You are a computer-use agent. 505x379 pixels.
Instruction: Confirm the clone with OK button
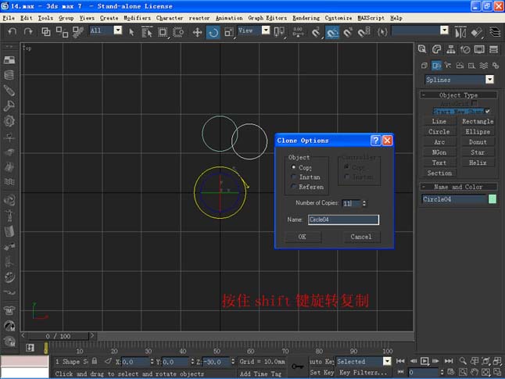(302, 237)
